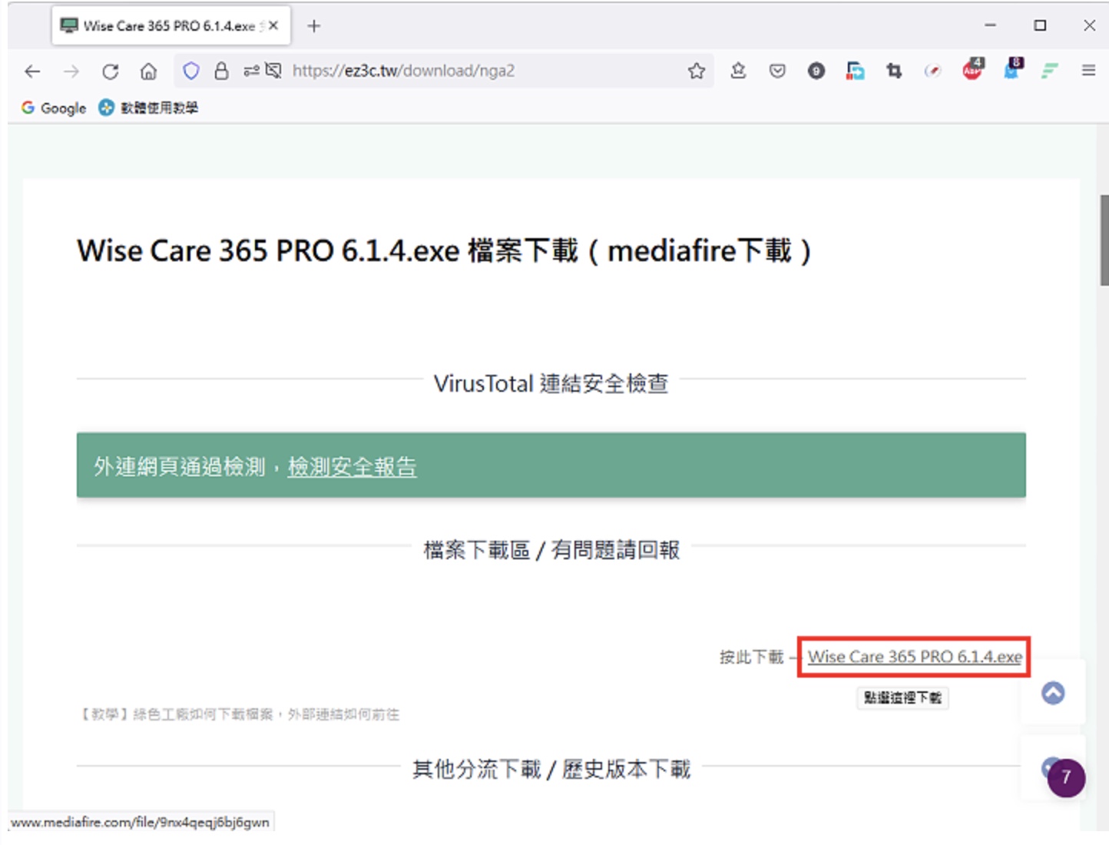The width and height of the screenshot is (1109, 845).
Task: Click the 其他分流下載 / 歷史版本下載 heading
Action: coord(551,768)
